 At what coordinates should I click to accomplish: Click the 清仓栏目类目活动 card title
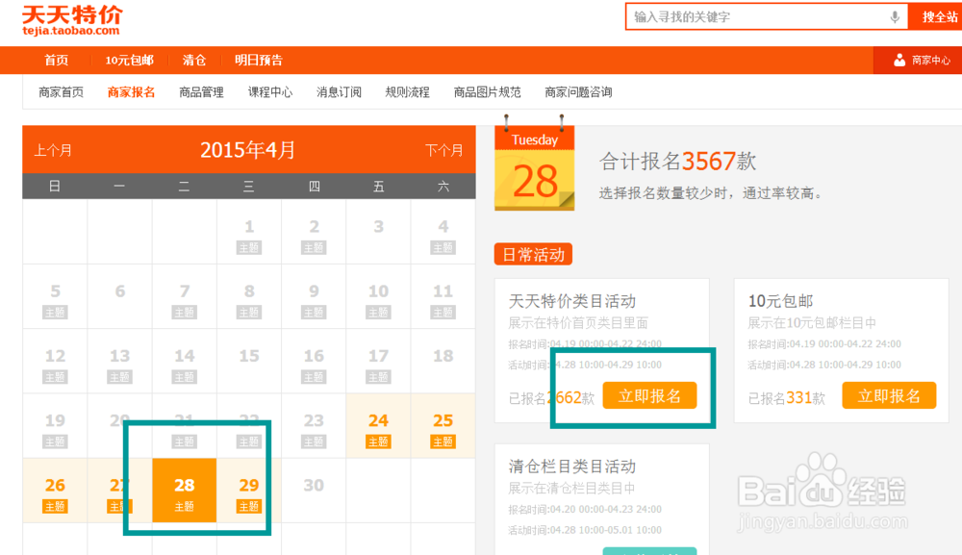(x=571, y=467)
